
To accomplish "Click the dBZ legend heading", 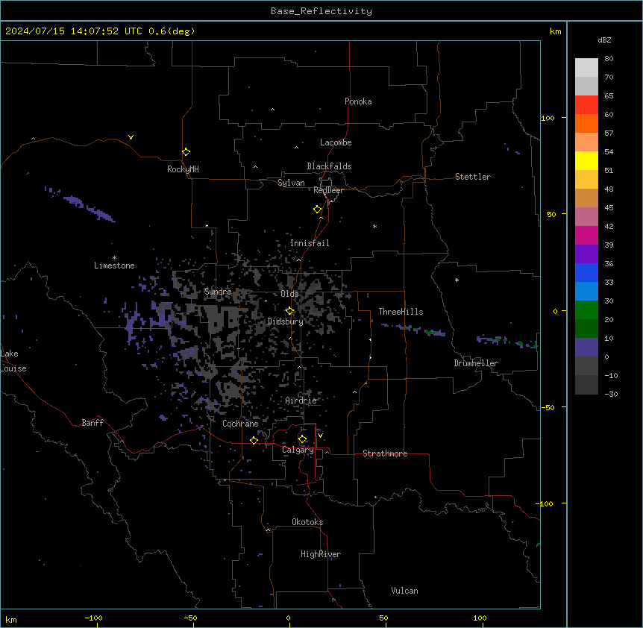I will coord(604,40).
